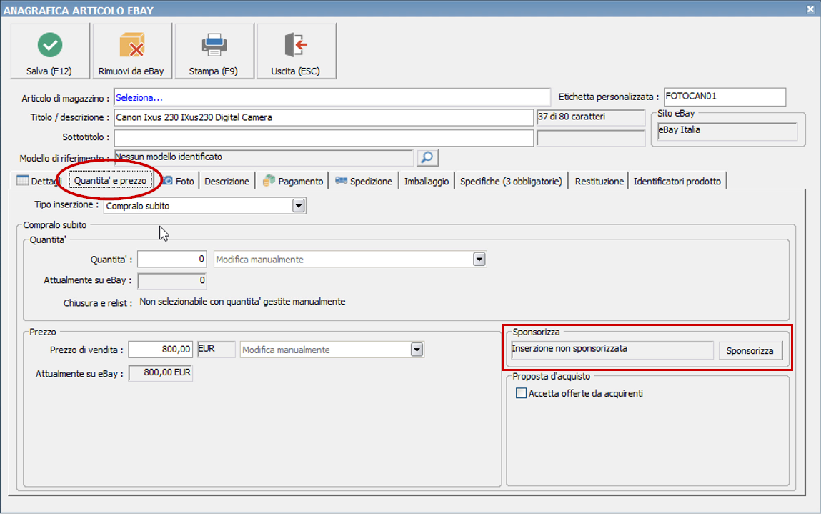The height and width of the screenshot is (514, 821).
Task: Open price Modifica manualmente dropdown arrow
Action: click(x=417, y=350)
